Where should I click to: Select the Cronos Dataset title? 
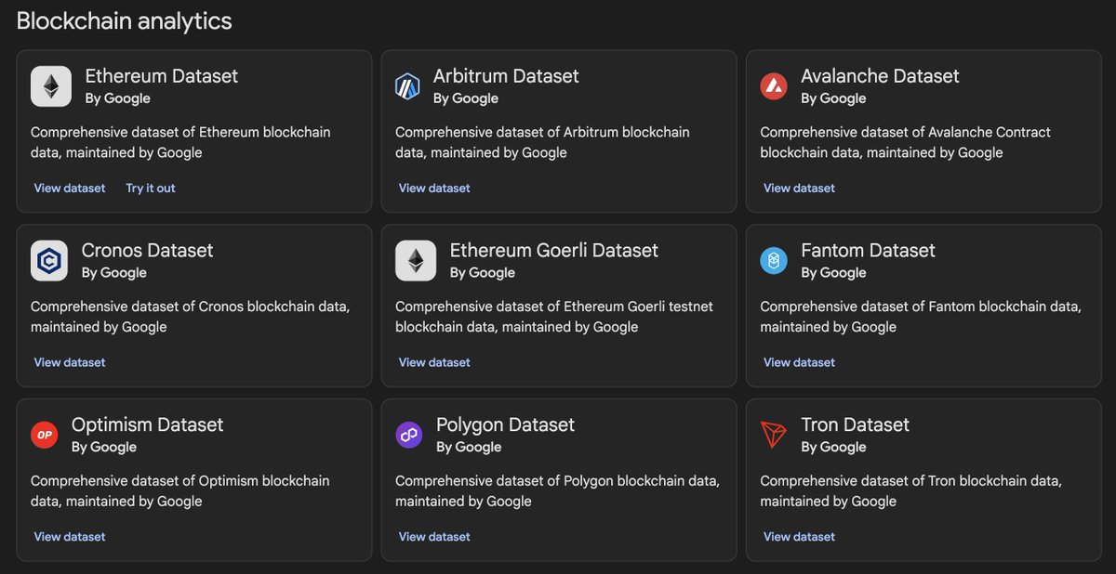147,250
